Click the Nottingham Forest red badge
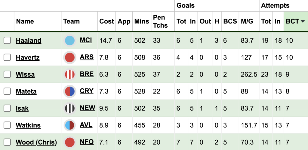 70,142
